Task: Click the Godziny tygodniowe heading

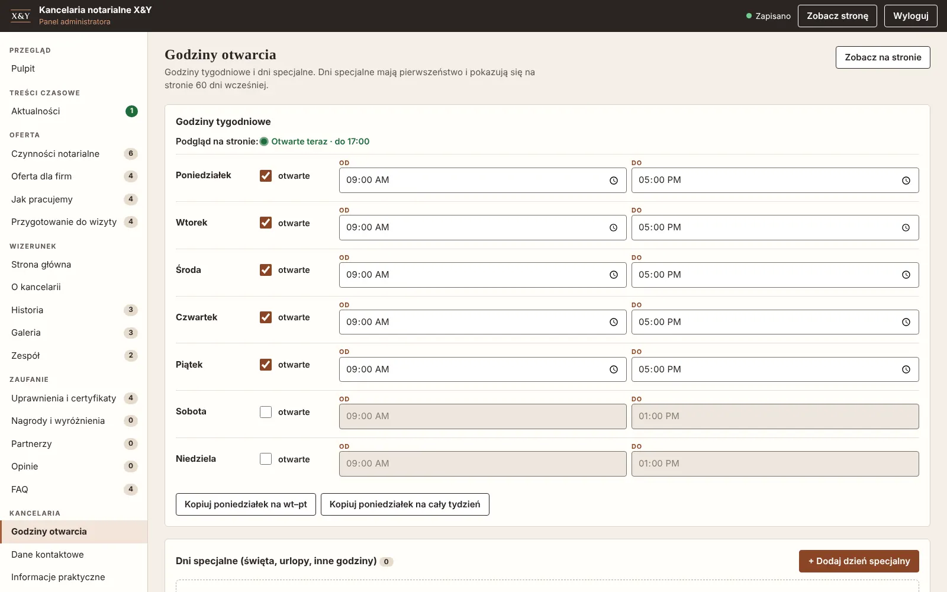Action: (x=223, y=121)
